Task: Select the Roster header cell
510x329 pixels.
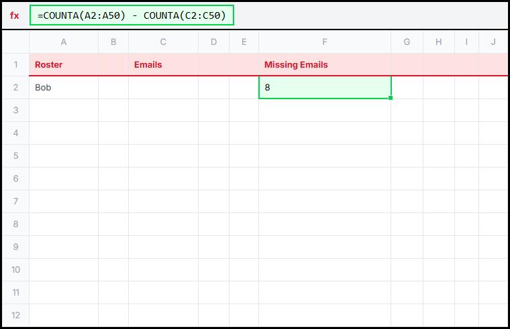Action: point(64,65)
